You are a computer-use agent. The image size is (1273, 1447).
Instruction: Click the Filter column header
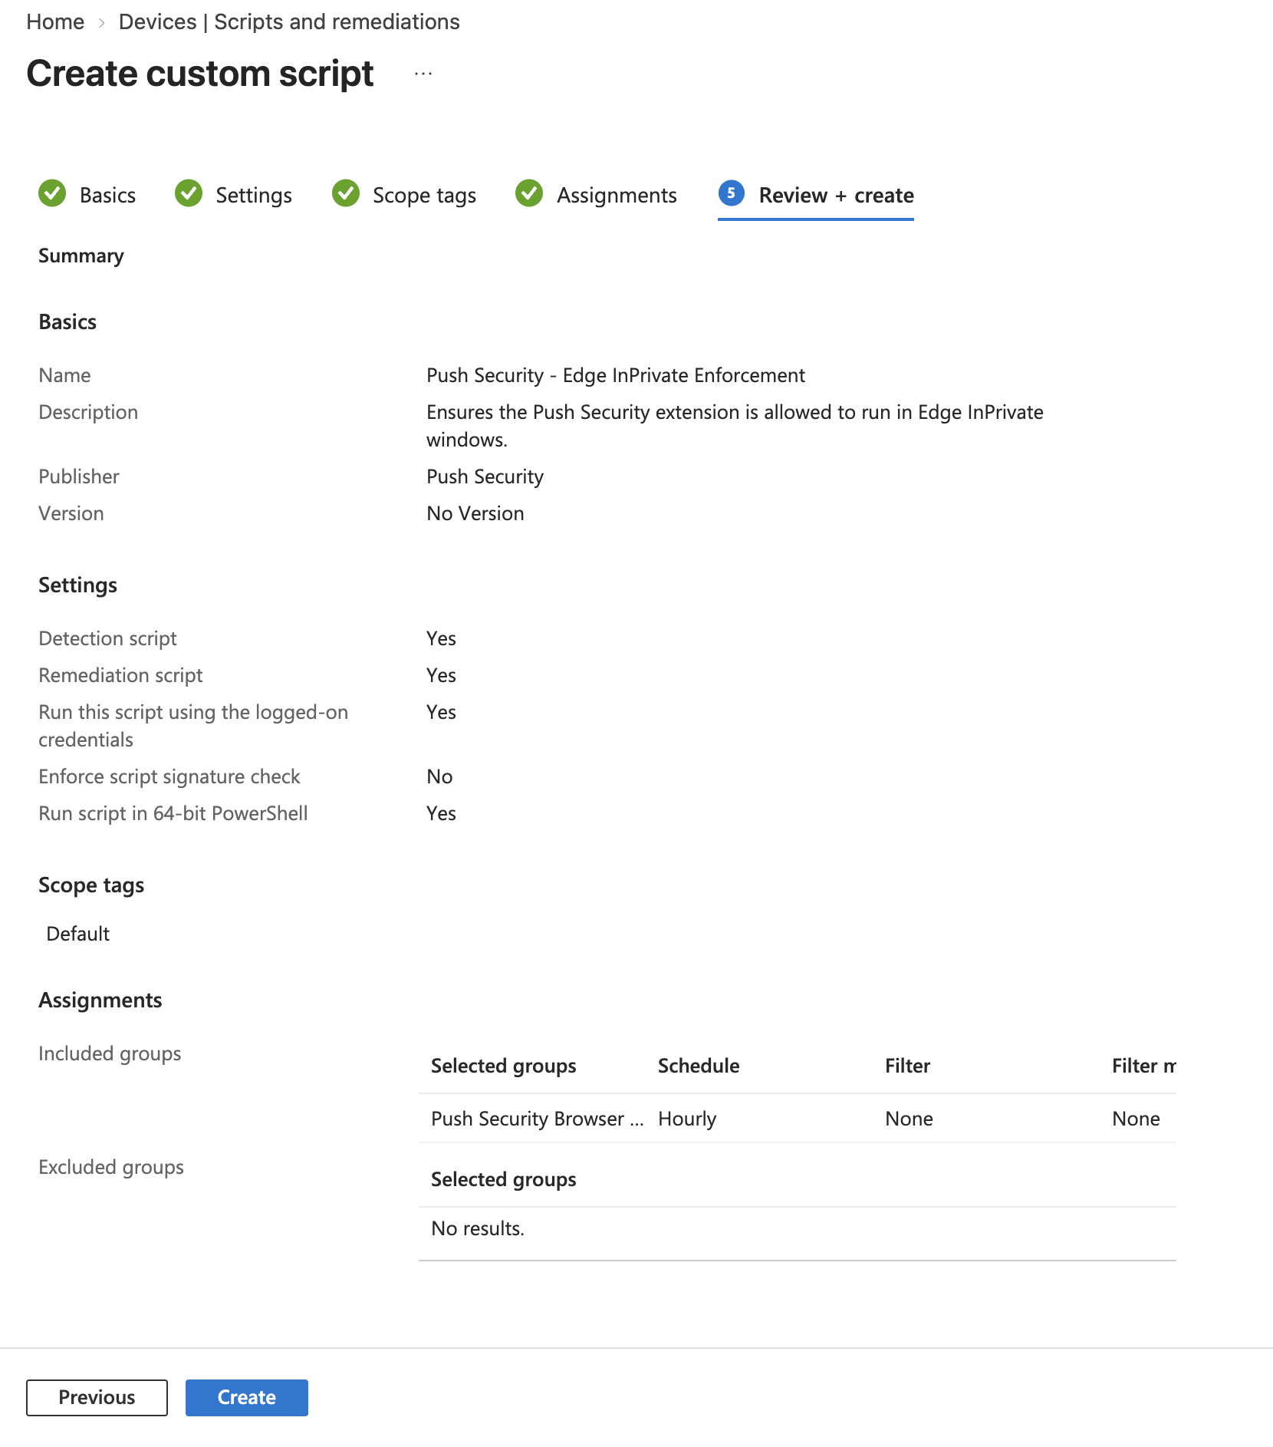pyautogui.click(x=907, y=1066)
